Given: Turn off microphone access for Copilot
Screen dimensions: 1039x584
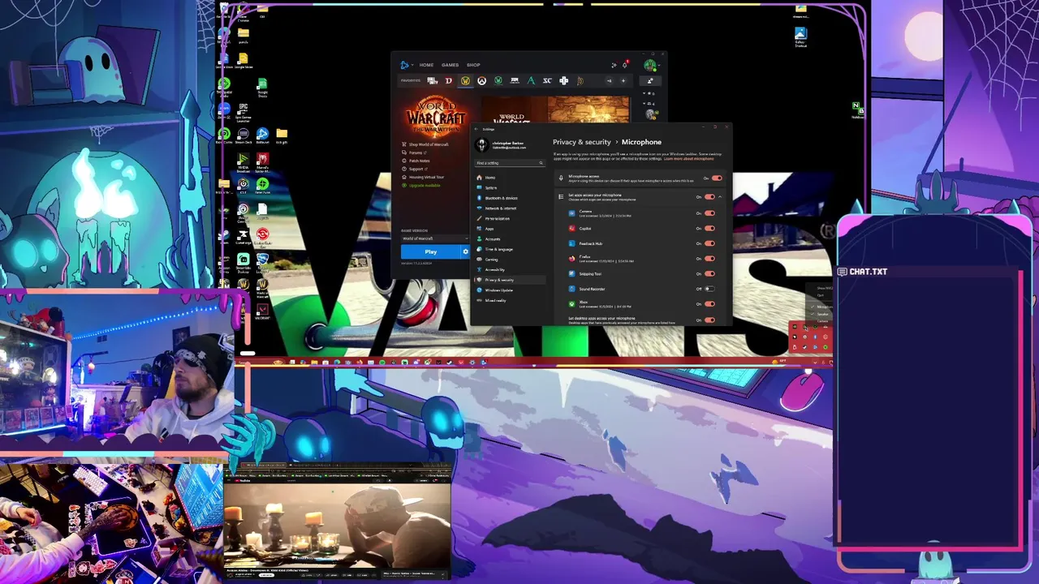Looking at the screenshot, I should (x=709, y=228).
